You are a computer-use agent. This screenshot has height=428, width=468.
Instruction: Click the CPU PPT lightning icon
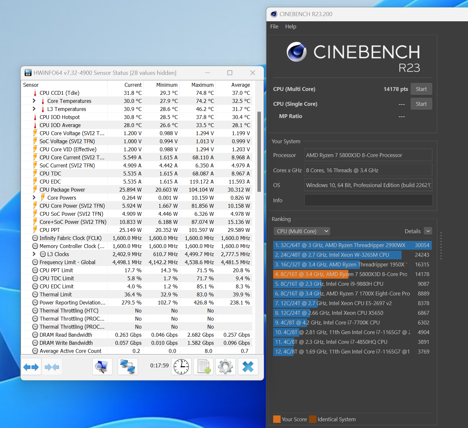click(35, 230)
